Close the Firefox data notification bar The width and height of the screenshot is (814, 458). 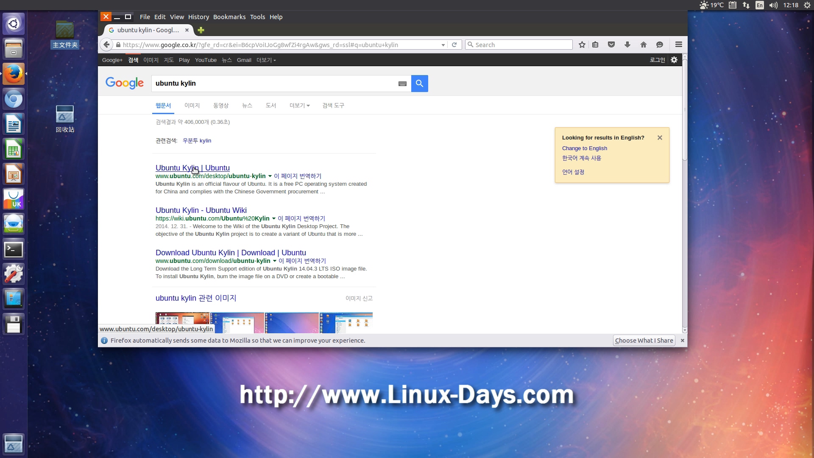click(683, 341)
